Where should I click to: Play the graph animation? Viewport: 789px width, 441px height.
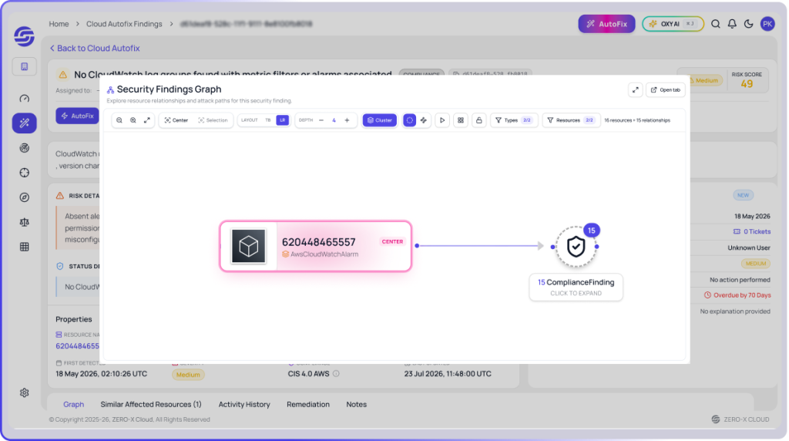tap(442, 120)
